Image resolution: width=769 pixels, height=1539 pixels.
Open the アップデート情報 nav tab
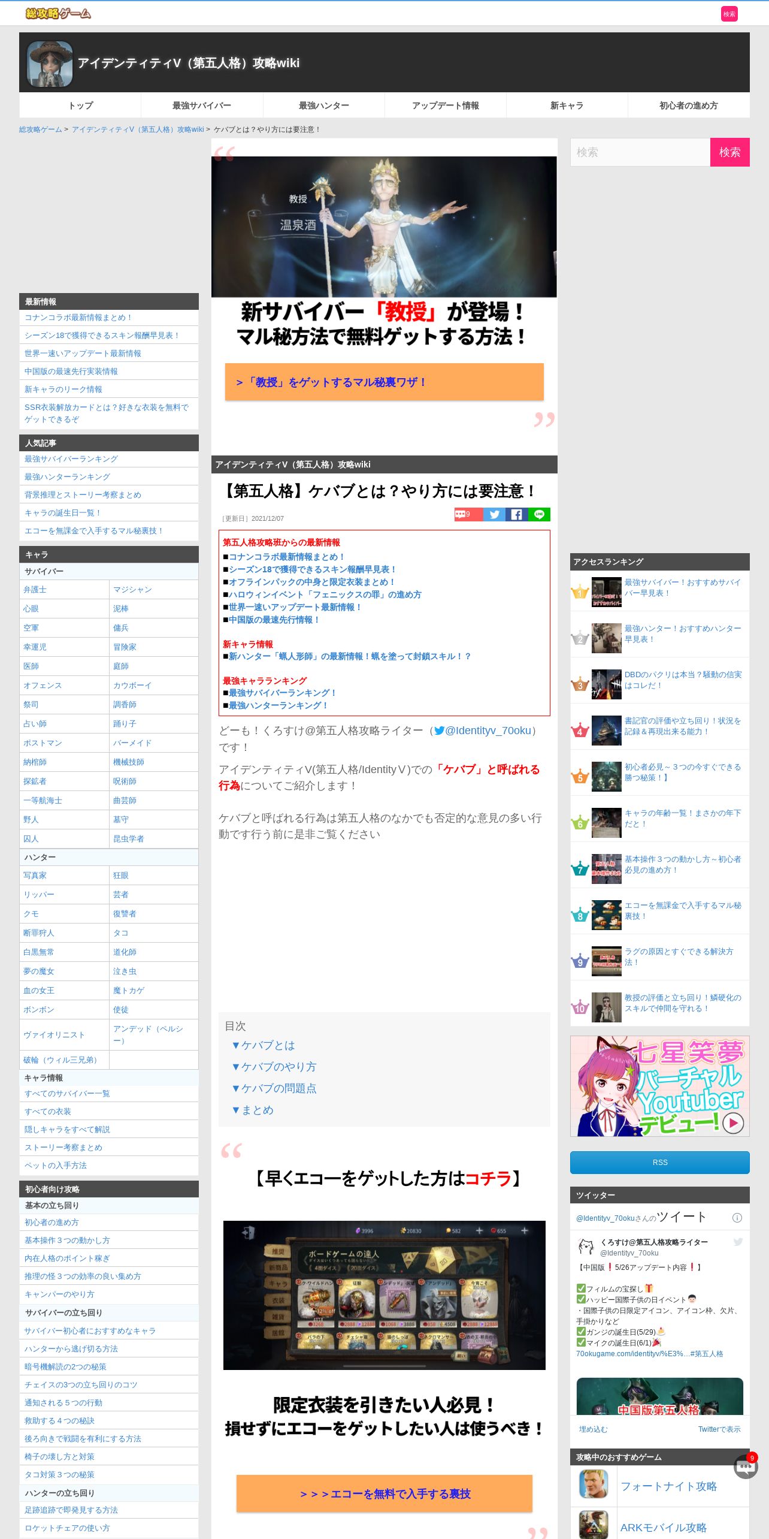click(x=445, y=105)
